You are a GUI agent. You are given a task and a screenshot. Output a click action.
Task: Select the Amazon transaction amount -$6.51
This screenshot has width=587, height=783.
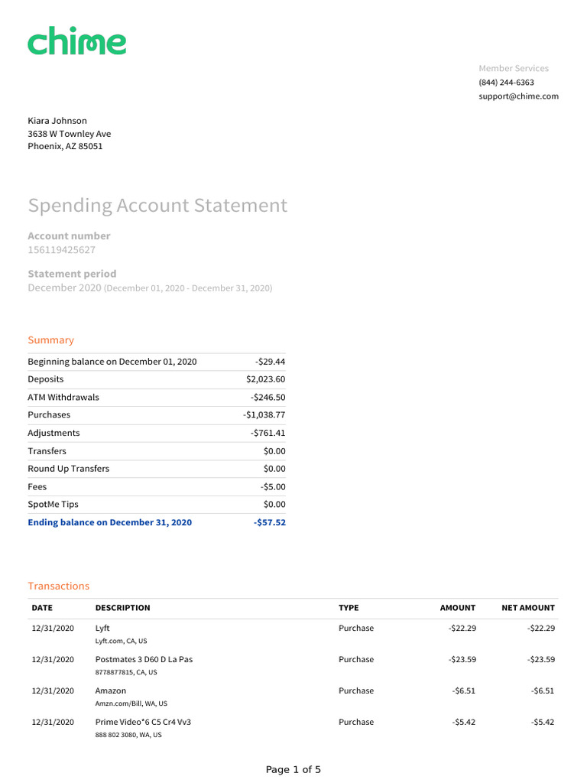tap(464, 691)
